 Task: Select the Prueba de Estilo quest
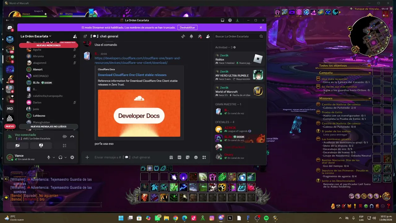tap(332, 112)
